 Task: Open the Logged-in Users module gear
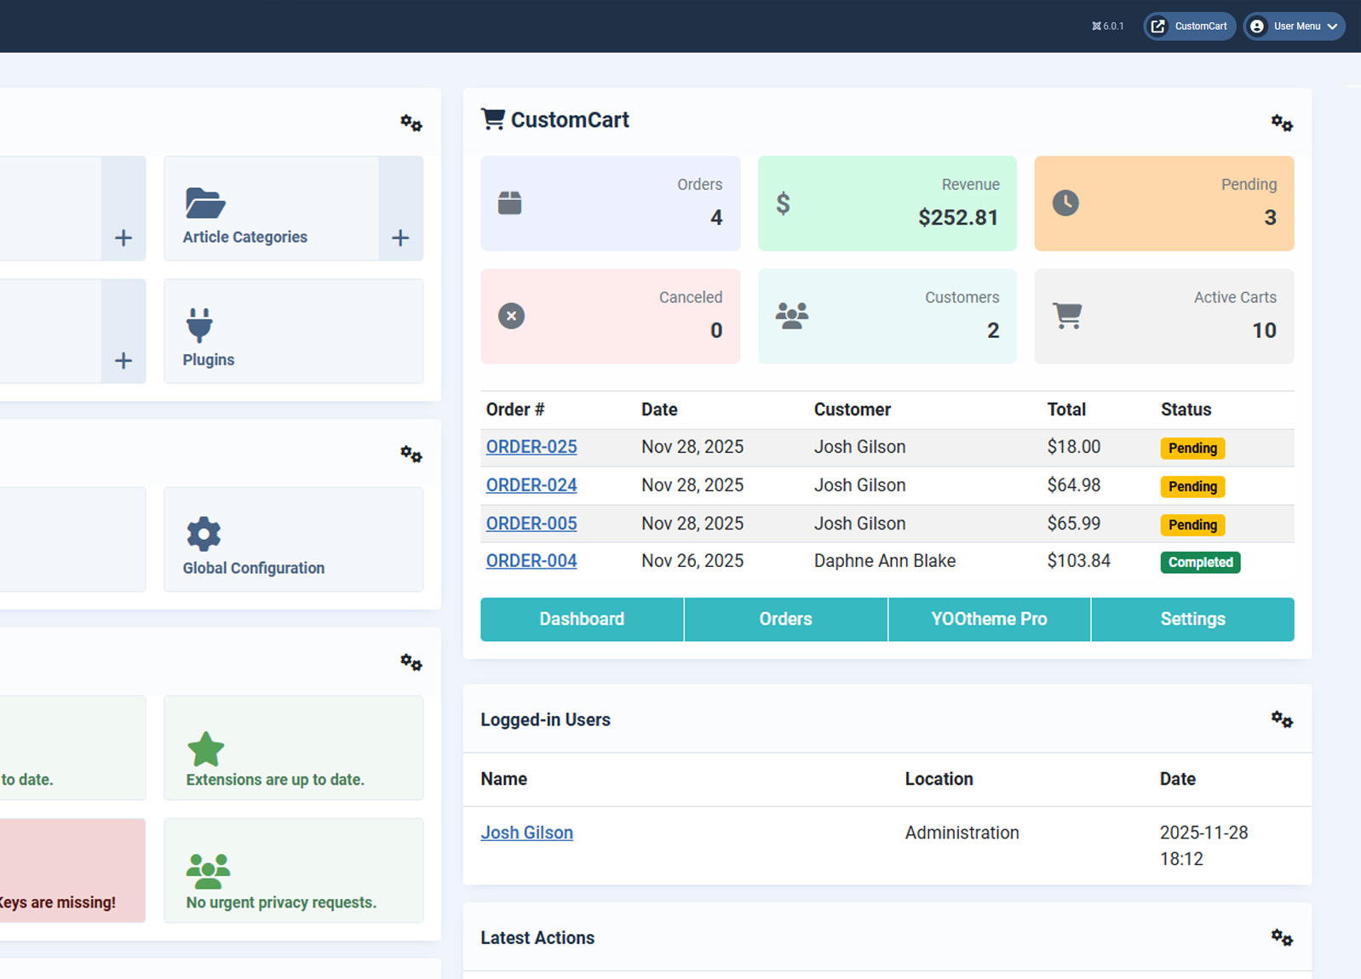[1281, 720]
